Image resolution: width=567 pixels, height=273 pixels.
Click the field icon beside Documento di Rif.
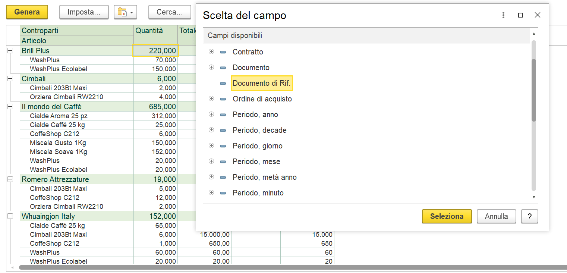223,84
